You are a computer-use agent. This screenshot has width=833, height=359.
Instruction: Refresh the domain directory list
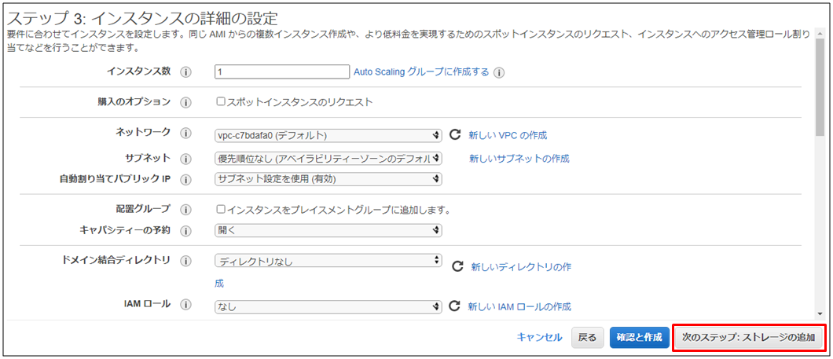click(x=457, y=266)
